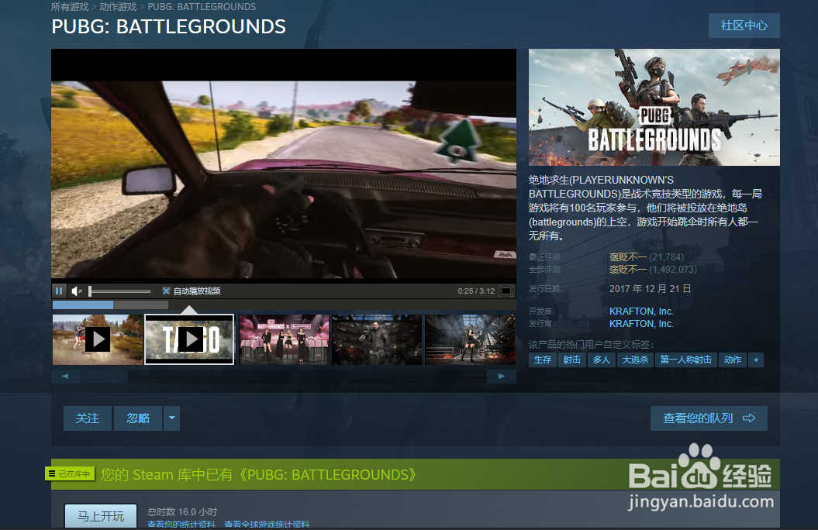Unmute the video sound icon
The image size is (818, 530).
pyautogui.click(x=77, y=291)
